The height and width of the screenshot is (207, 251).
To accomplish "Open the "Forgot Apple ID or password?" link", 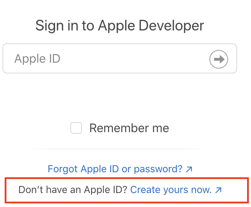I will 115,169.
